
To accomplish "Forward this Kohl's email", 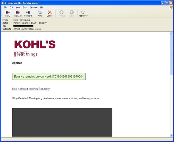I will click(x=28, y=13).
